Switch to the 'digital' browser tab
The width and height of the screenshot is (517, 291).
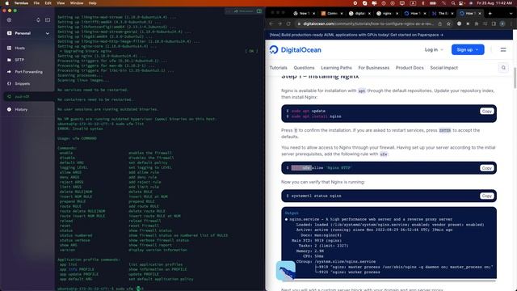pos(359,14)
